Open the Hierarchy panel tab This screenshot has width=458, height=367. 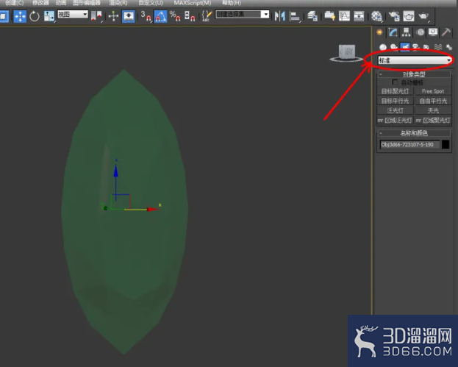point(406,32)
